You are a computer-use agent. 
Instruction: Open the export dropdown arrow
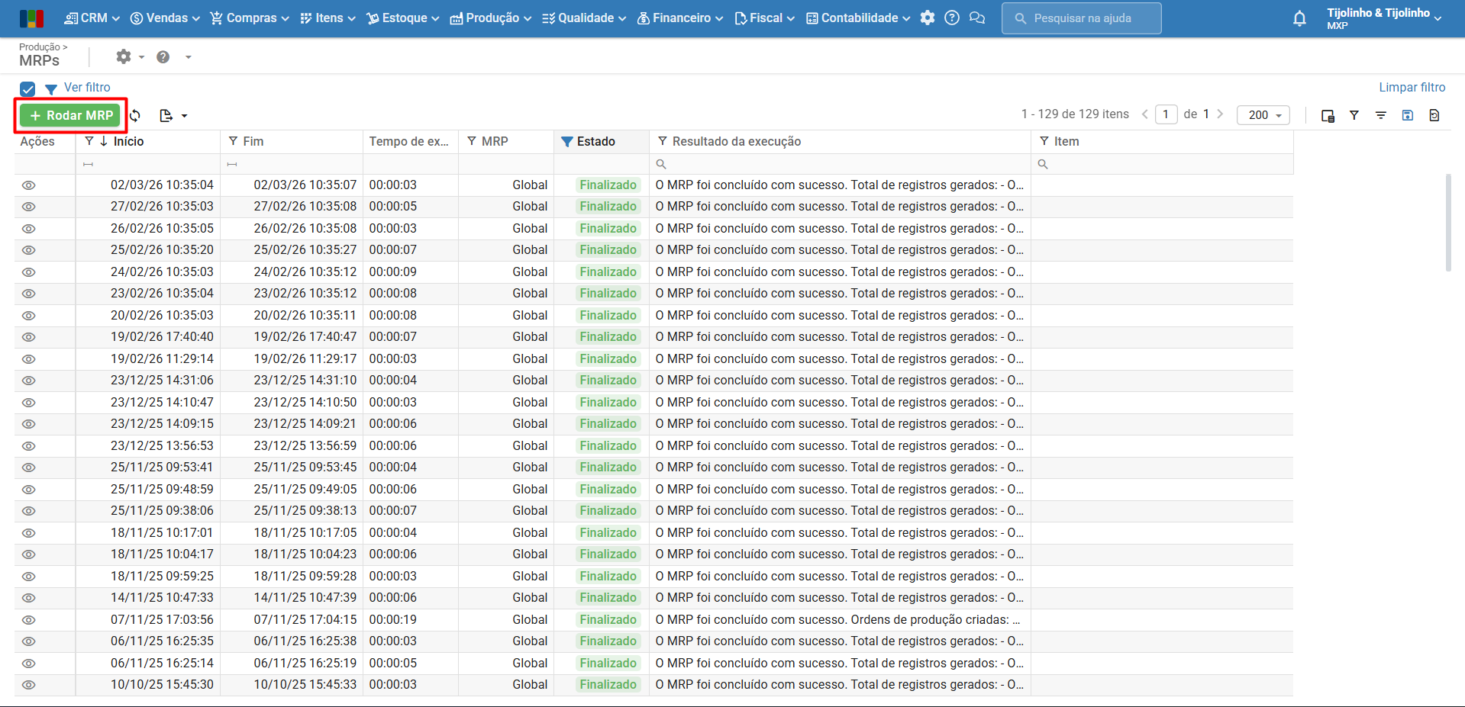click(x=185, y=116)
